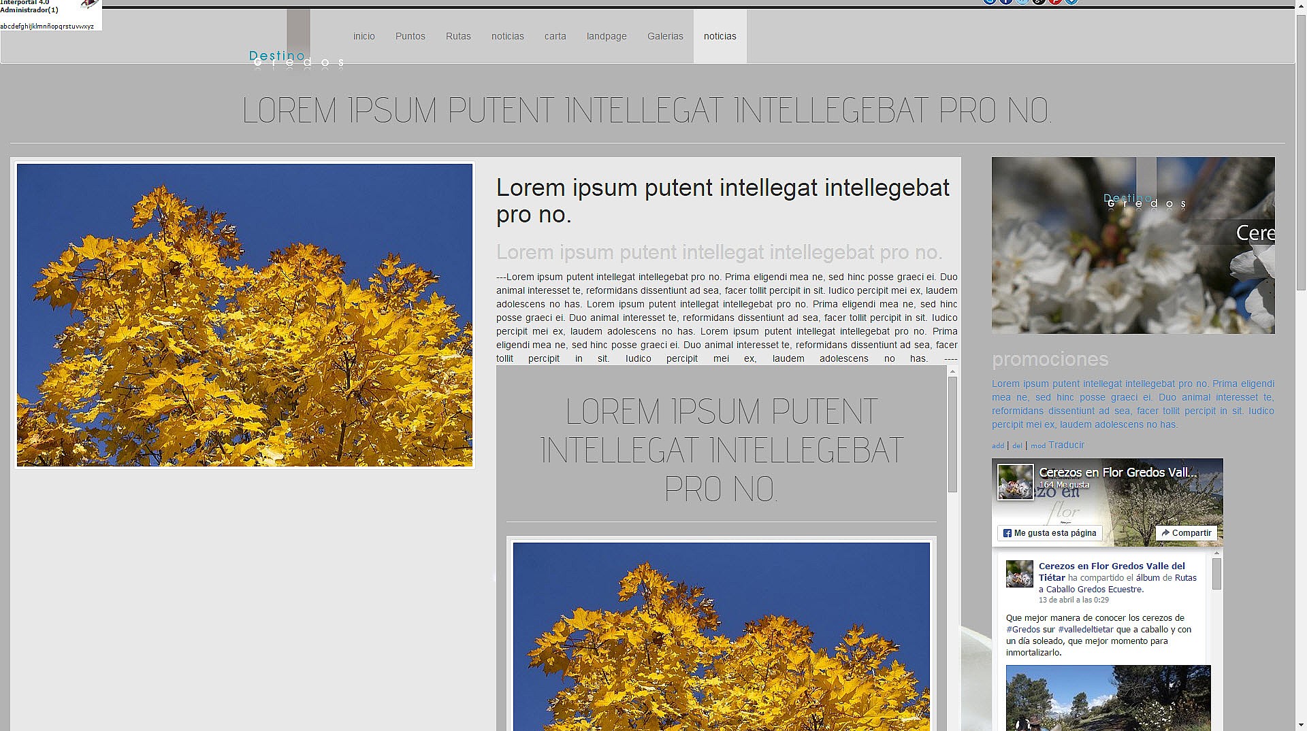Open the álbum link in the post
Image resolution: width=1307 pixels, height=731 pixels.
pos(1148,577)
